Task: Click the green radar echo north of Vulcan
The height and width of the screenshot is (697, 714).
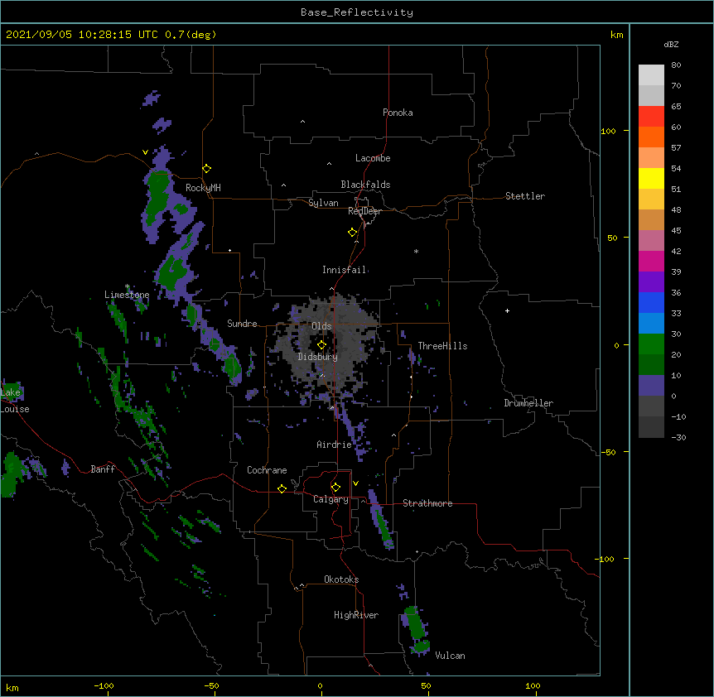Action: (415, 622)
